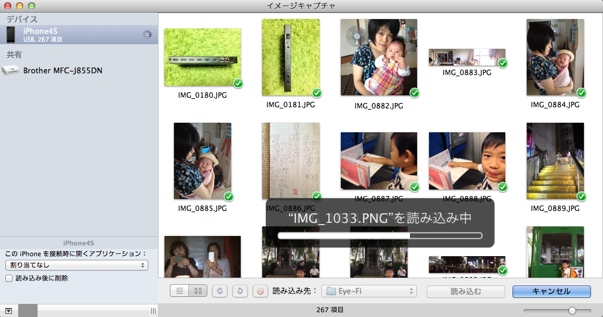Viewport: 603px width, 317px height.
Task: Rotate selected image counterclockwise
Action: pyautogui.click(x=240, y=291)
